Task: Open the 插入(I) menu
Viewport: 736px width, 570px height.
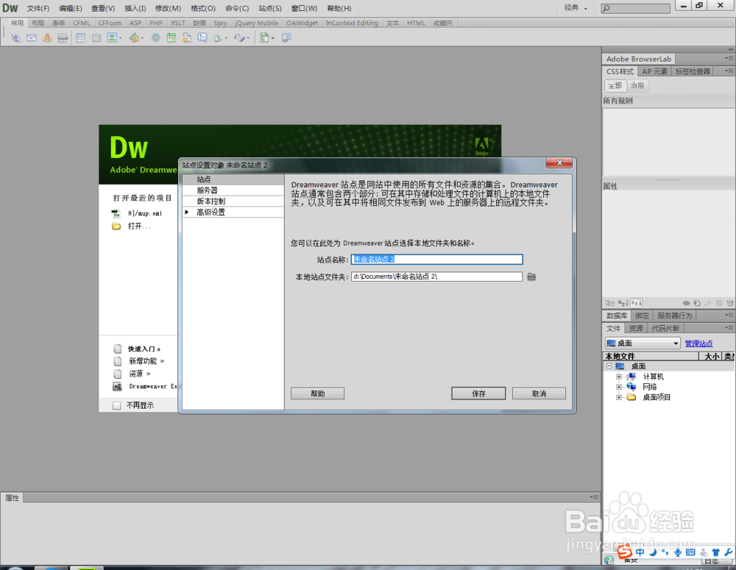Action: pos(135,8)
